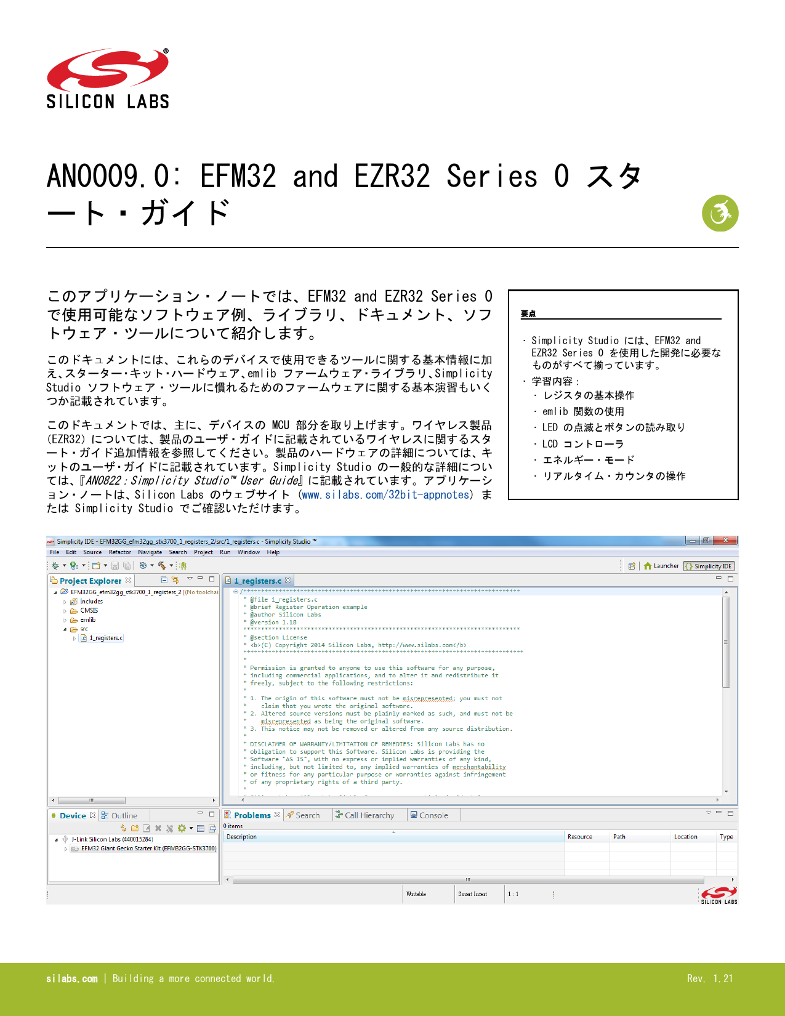Screen dimensions: 785x1016
Task: Maximize the editor area
Action: 730,579
